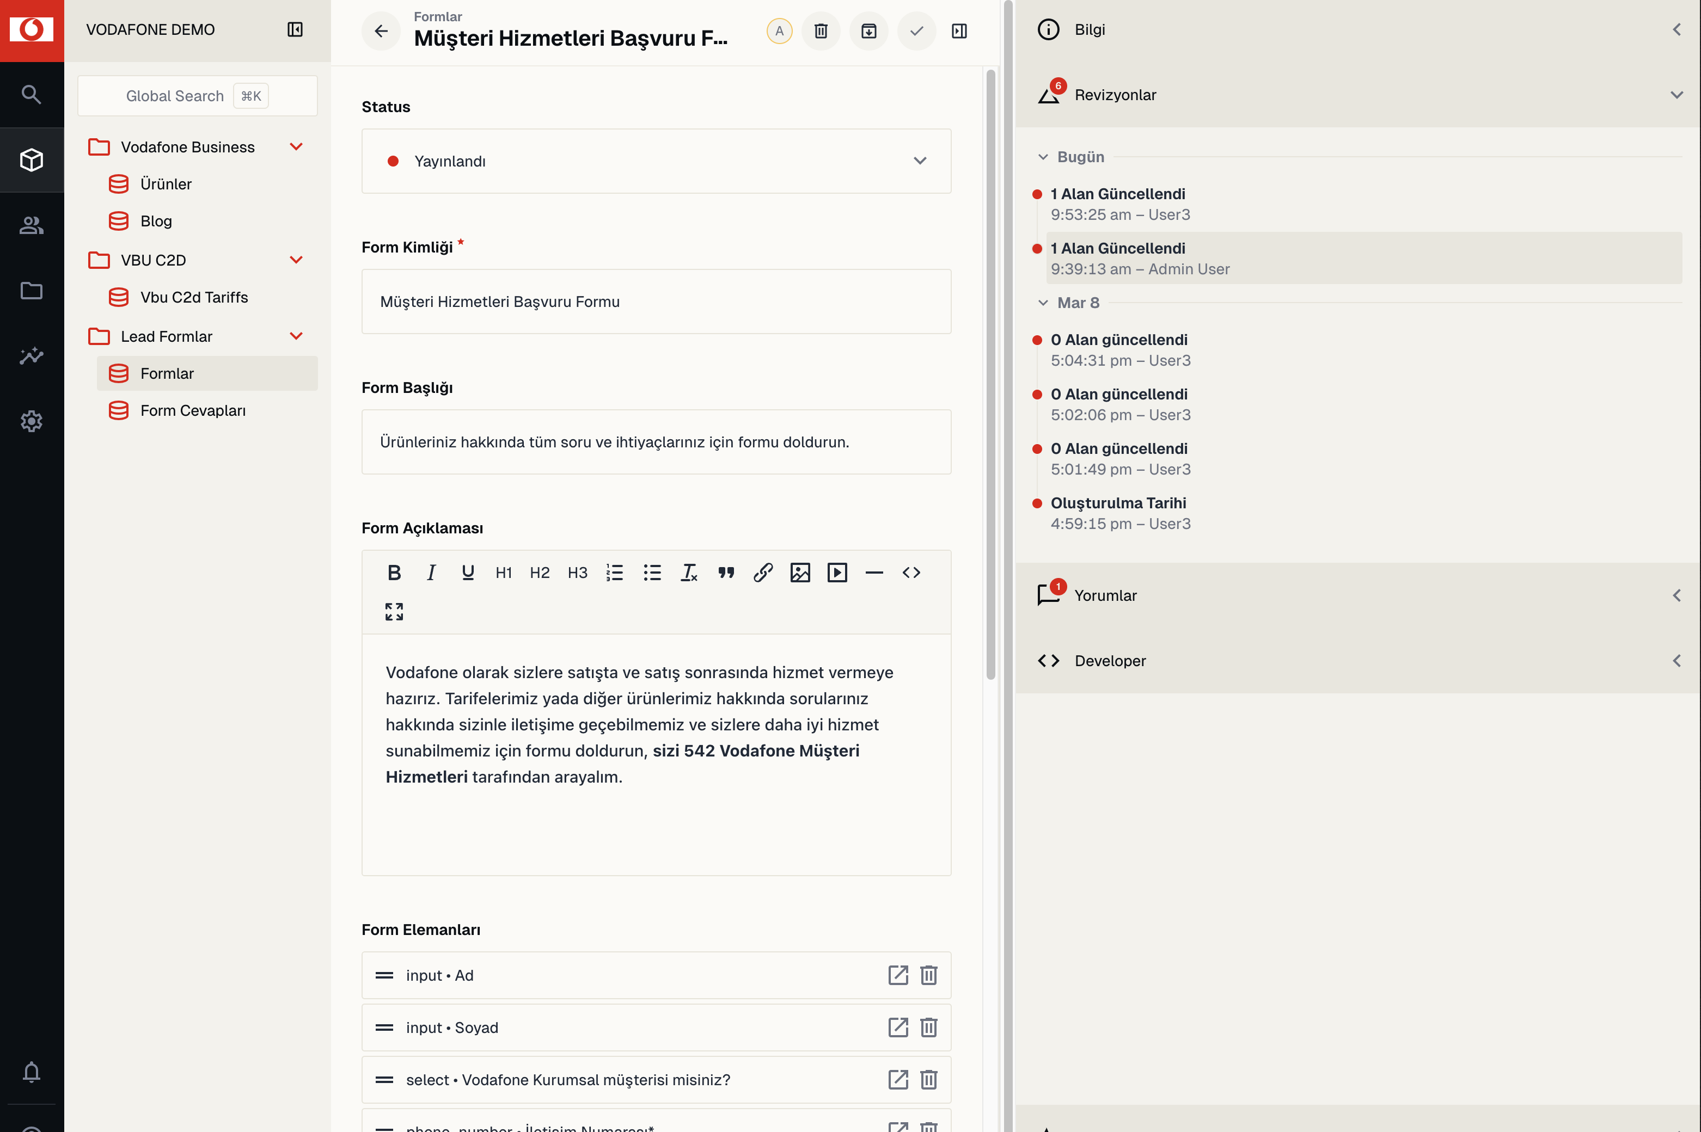Image resolution: width=1701 pixels, height=1132 pixels.
Task: Go back using the arrow button
Action: click(x=381, y=31)
